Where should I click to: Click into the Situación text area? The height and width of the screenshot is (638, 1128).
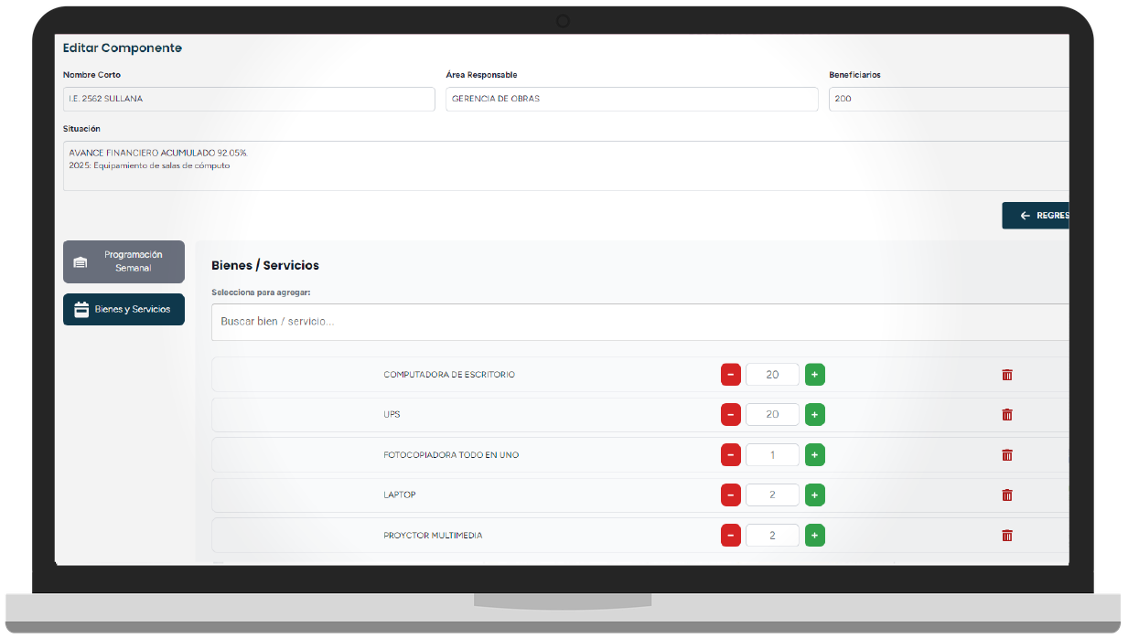point(565,166)
